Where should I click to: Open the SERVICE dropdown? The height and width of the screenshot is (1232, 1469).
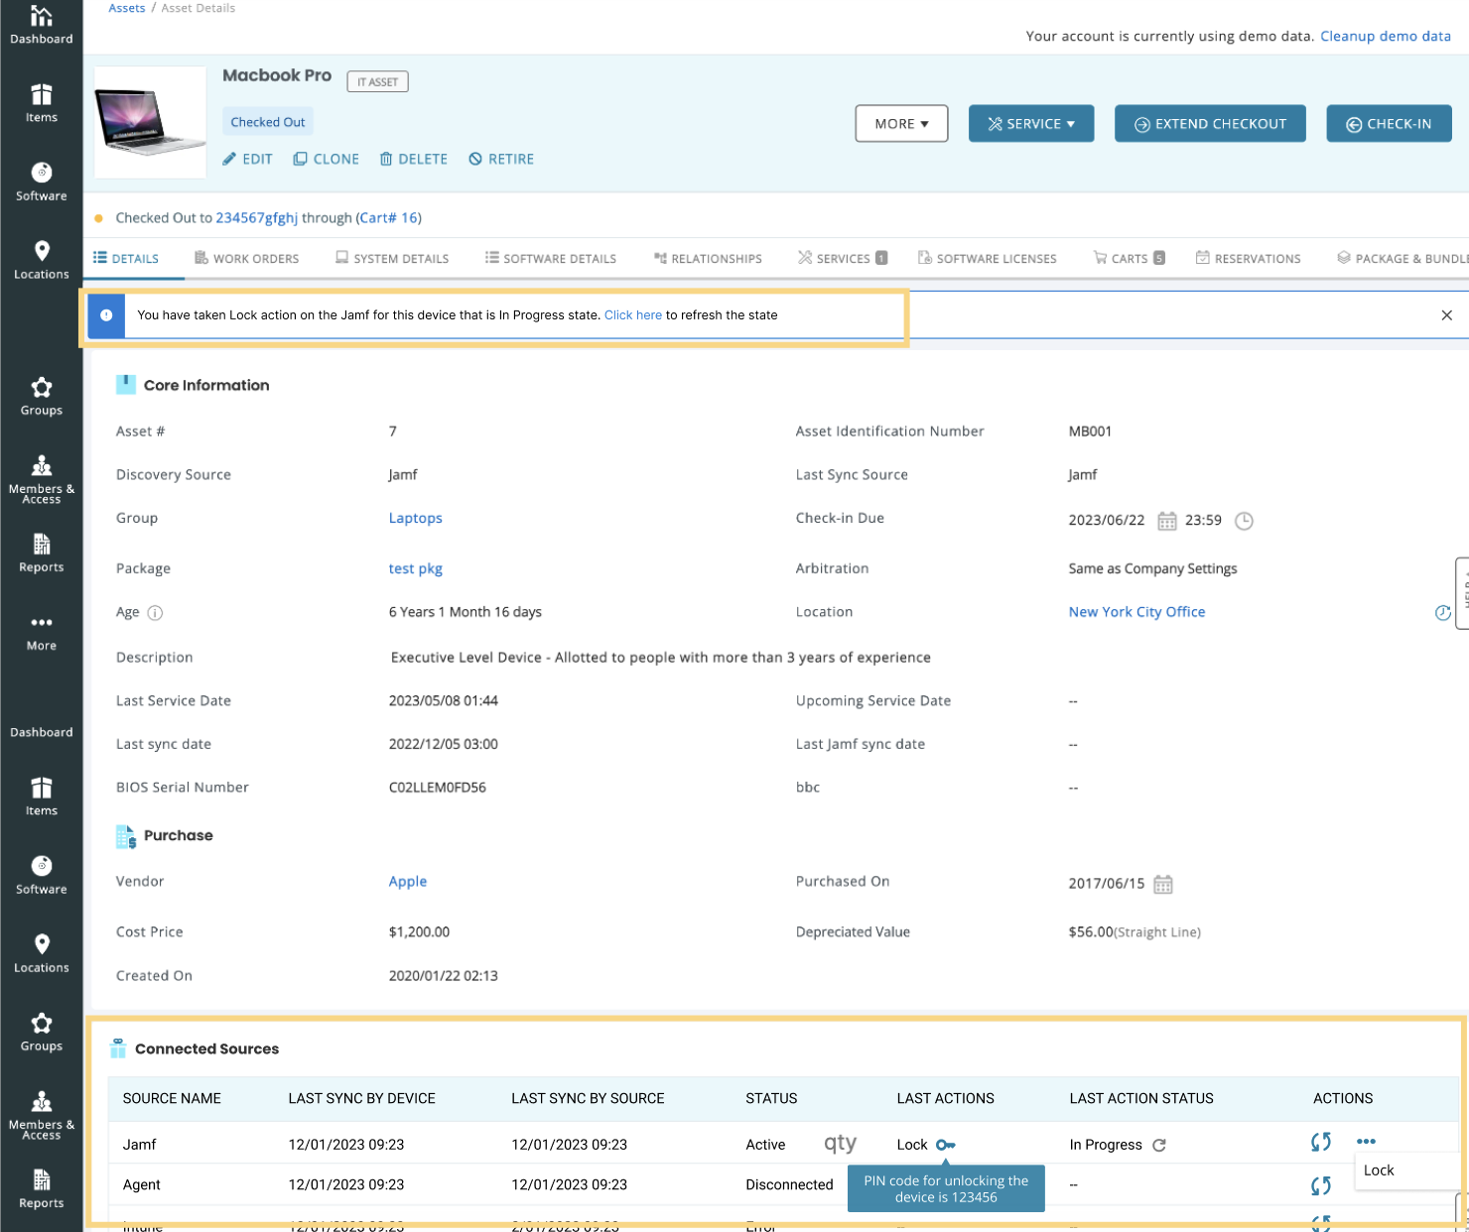click(1030, 124)
